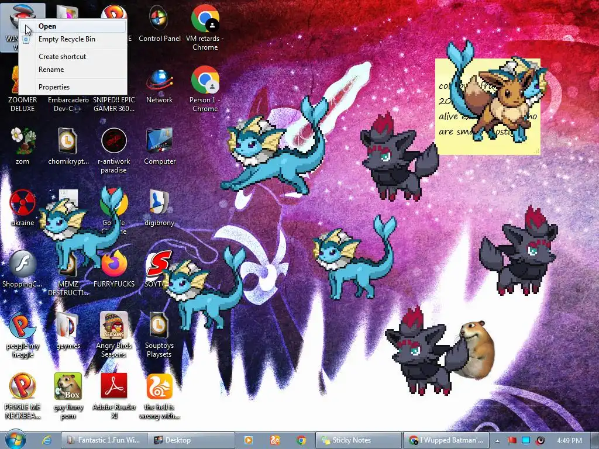Viewport: 599px width, 449px height.
Task: Click the ukraine radiation-symbol icon
Action: pyautogui.click(x=22, y=208)
